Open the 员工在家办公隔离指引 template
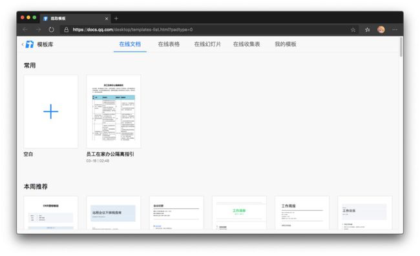Viewport: 420px width, 256px height. pos(114,112)
